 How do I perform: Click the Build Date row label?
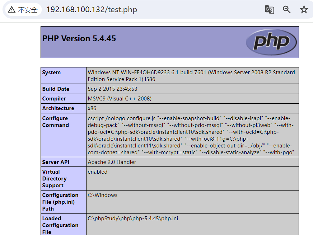[x=56, y=89]
